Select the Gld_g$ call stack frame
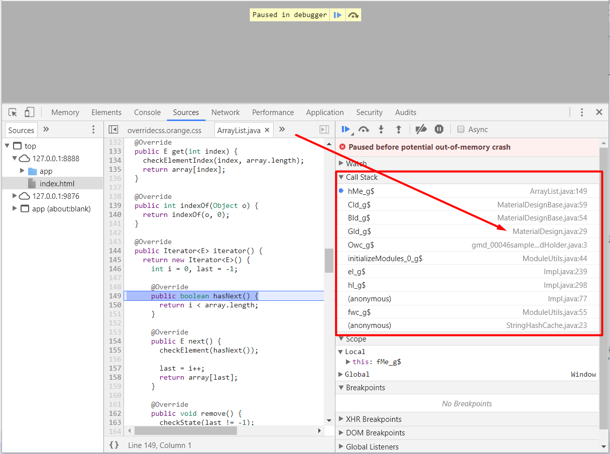610x454 pixels. tap(467, 232)
